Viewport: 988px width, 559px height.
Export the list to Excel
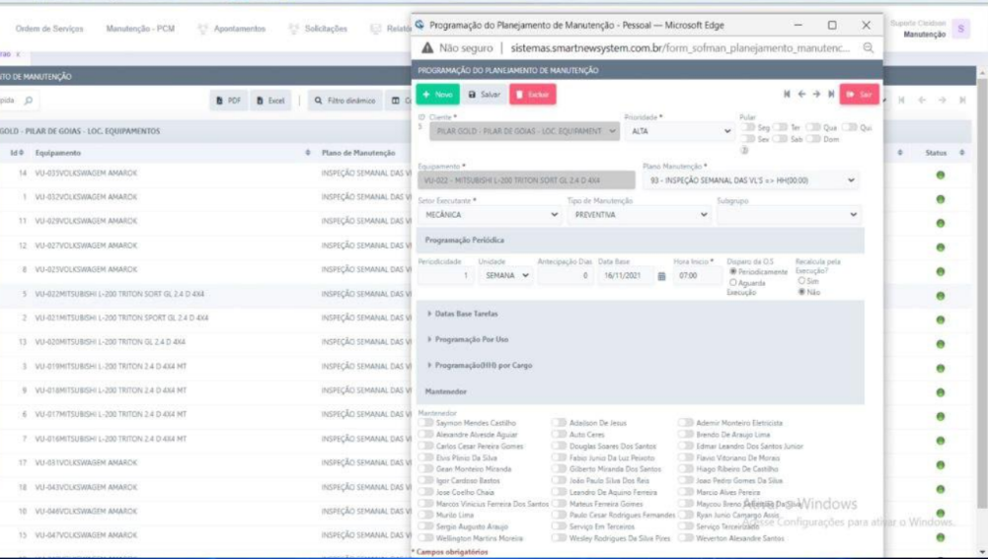[269, 101]
